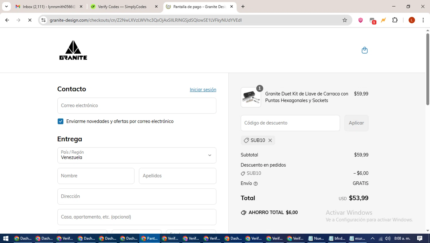Click the Correo electrónico field
Screen dimensions: 430x243
click(137, 106)
